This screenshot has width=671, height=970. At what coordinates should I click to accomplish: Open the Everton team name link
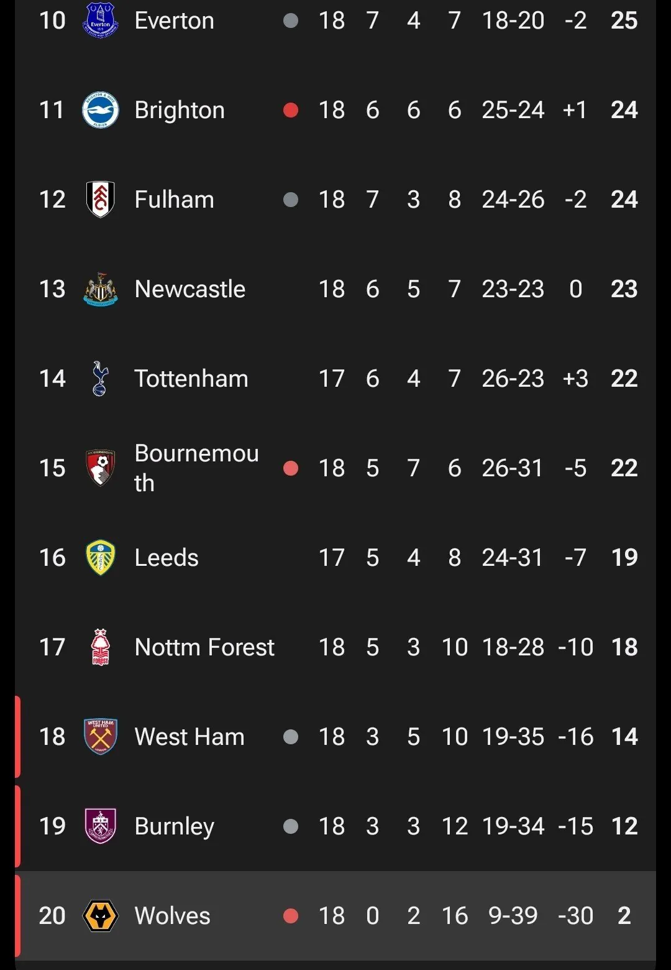(x=174, y=21)
